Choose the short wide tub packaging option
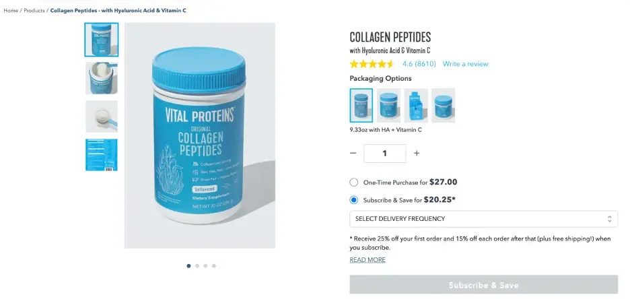The width and height of the screenshot is (630, 299). pos(443,105)
